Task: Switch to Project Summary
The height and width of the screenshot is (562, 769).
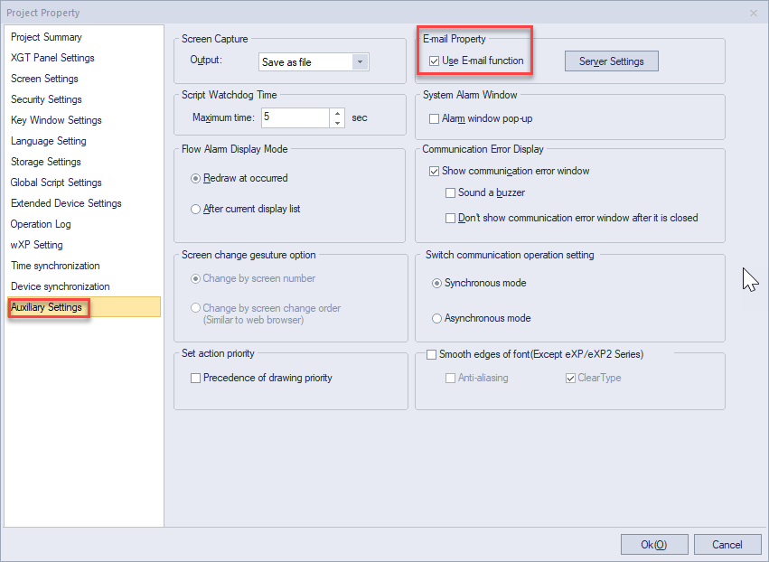Action: (47, 37)
